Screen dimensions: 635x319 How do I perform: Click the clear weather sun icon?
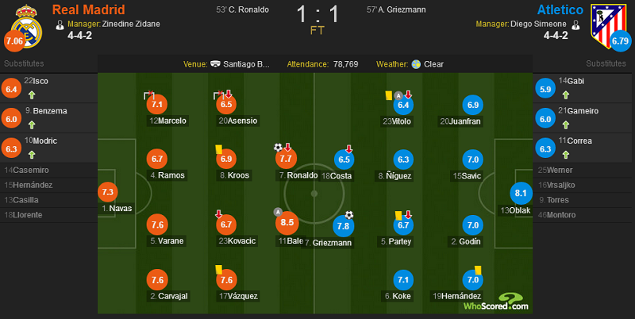(x=416, y=64)
